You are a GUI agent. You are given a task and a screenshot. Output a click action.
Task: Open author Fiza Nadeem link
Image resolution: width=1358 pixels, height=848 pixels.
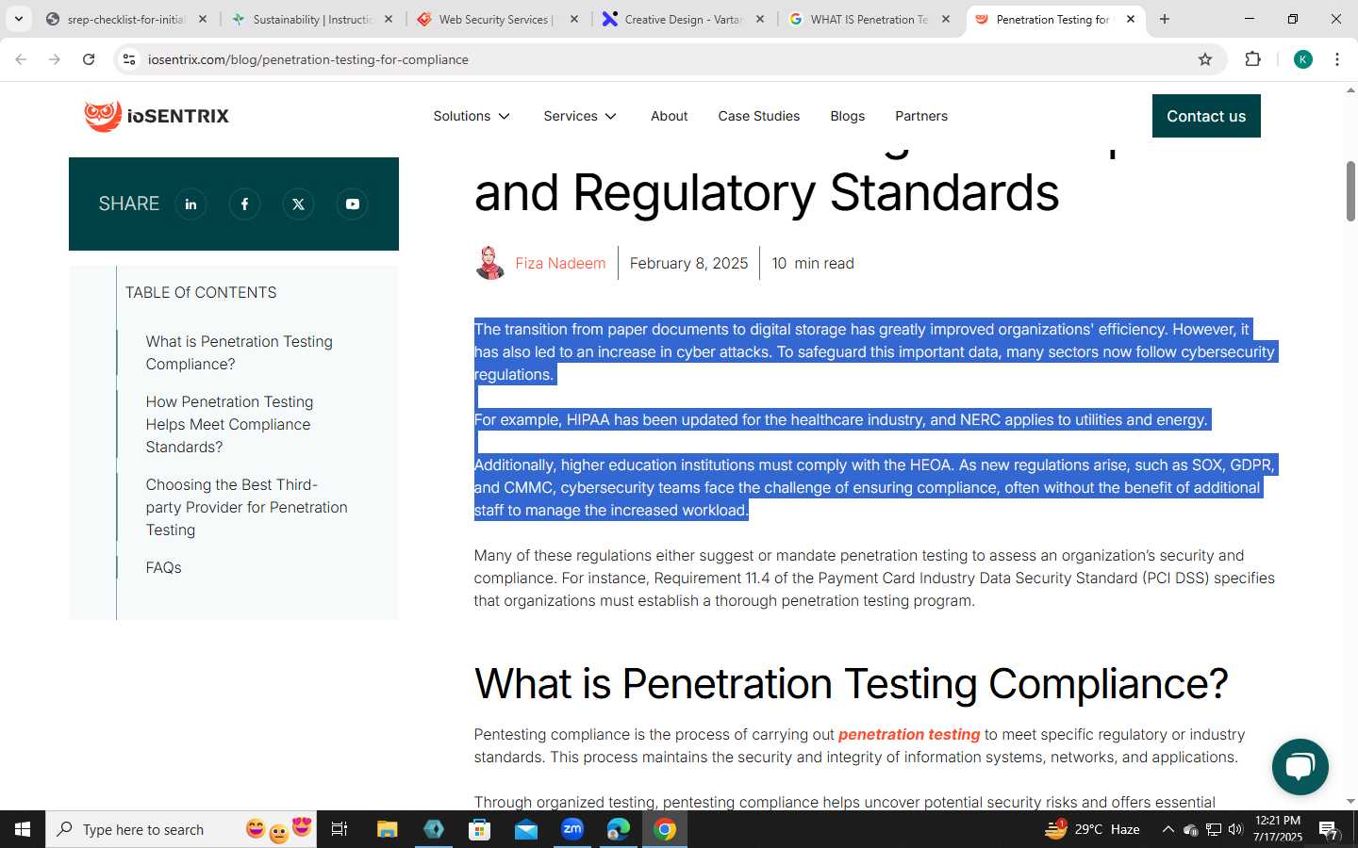[560, 263]
